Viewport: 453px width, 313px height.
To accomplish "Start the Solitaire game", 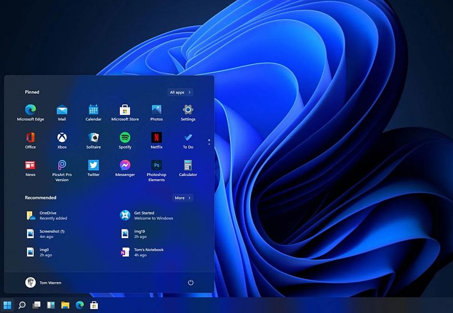I will pos(93,141).
